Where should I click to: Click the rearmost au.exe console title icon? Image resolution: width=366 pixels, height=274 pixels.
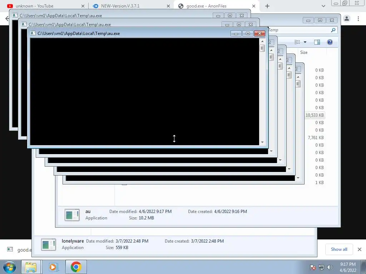point(15,15)
